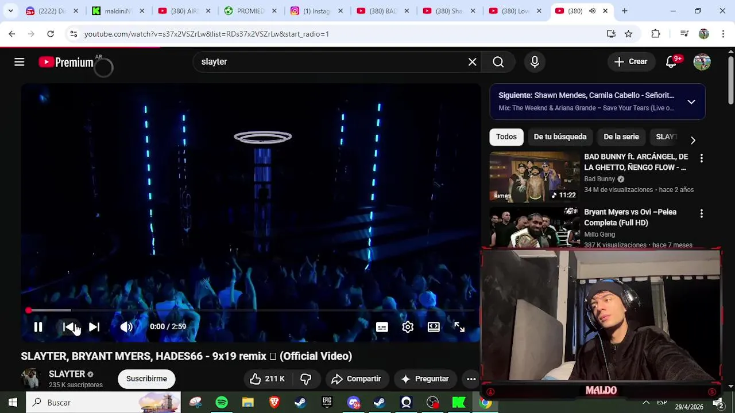
Task: Open the Preguntar AI button
Action: coord(425,379)
